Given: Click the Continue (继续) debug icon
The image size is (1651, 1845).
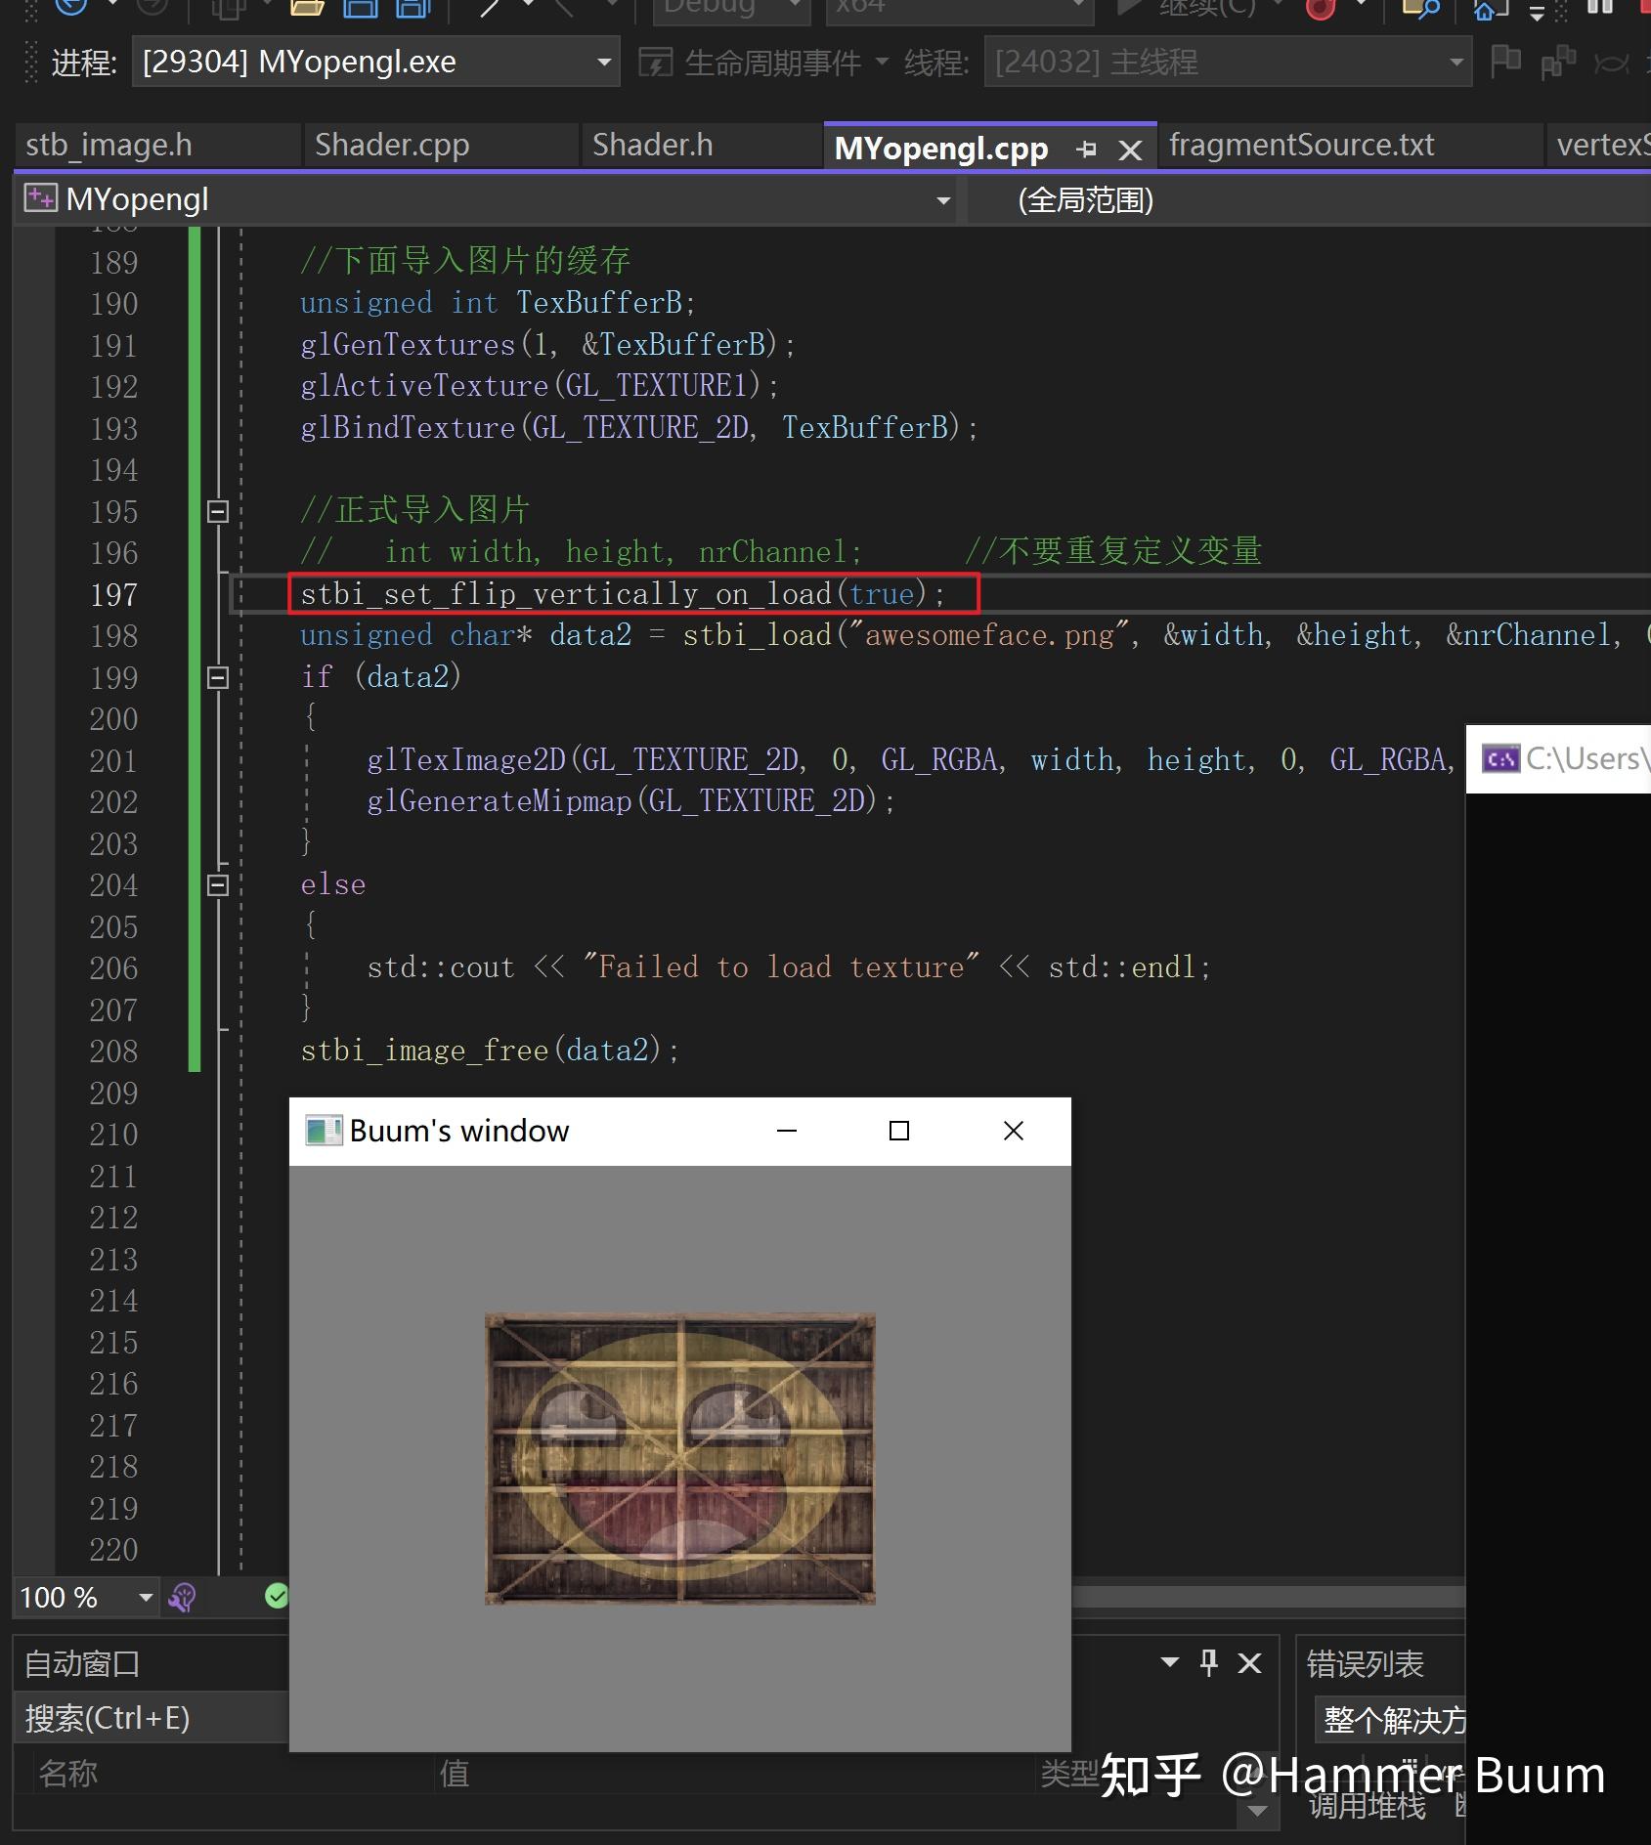Looking at the screenshot, I should tap(1129, 8).
